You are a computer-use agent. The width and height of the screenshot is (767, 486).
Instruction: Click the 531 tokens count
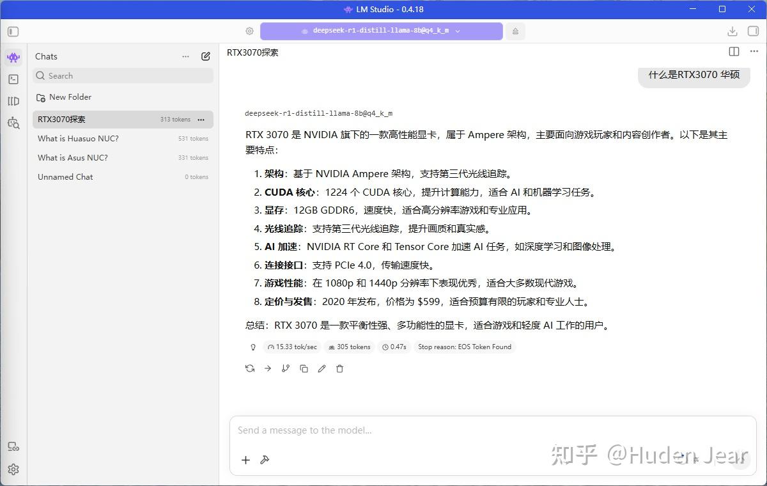pyautogui.click(x=193, y=139)
